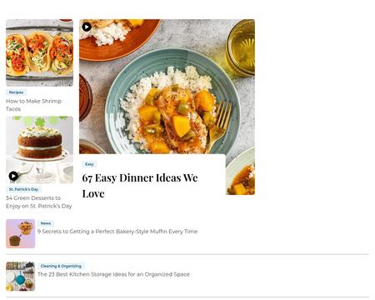View the muffin article thumbnail
This screenshot has width=375, height=300.
coord(21,233)
